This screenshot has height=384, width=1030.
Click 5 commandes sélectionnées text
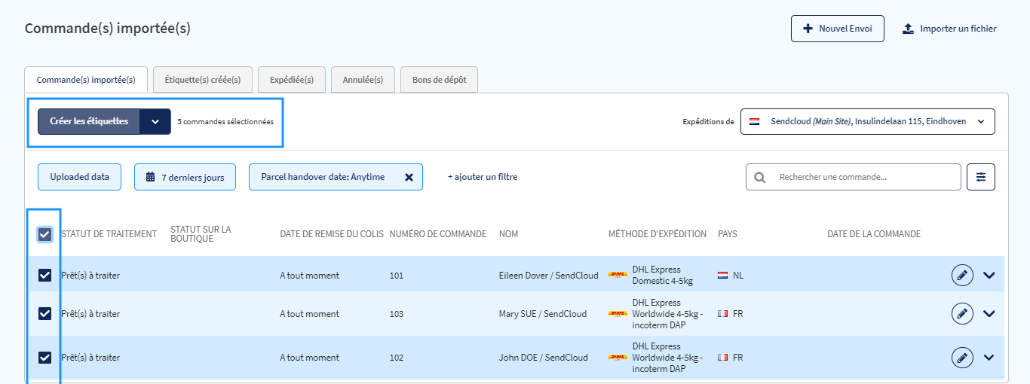coord(225,121)
